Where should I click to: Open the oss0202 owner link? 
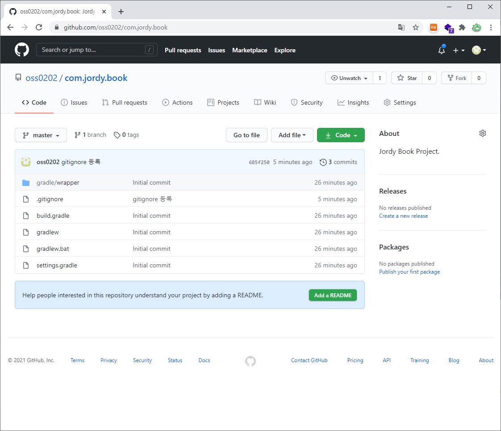pyautogui.click(x=41, y=78)
